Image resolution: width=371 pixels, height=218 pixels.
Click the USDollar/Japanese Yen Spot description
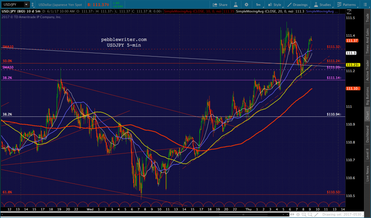click(x=61, y=5)
